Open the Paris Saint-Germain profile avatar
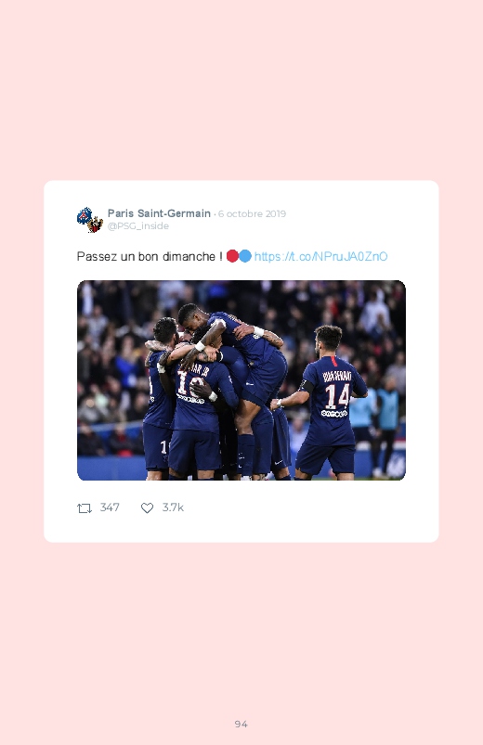483x745 pixels. pyautogui.click(x=90, y=220)
